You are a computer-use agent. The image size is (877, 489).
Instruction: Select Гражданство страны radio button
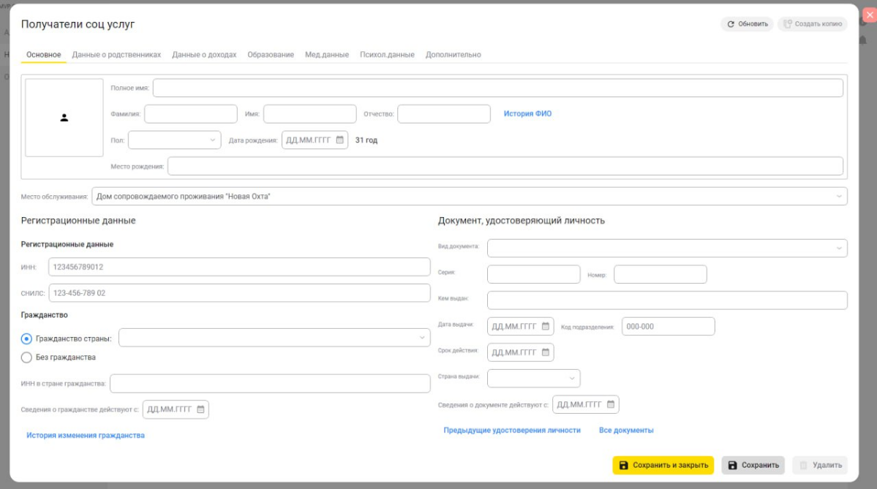(27, 338)
